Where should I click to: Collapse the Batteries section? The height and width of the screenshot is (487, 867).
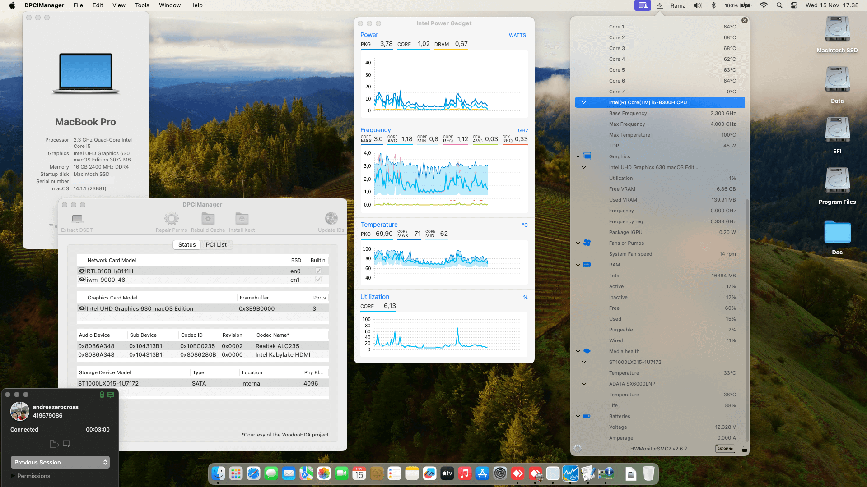coord(578,416)
